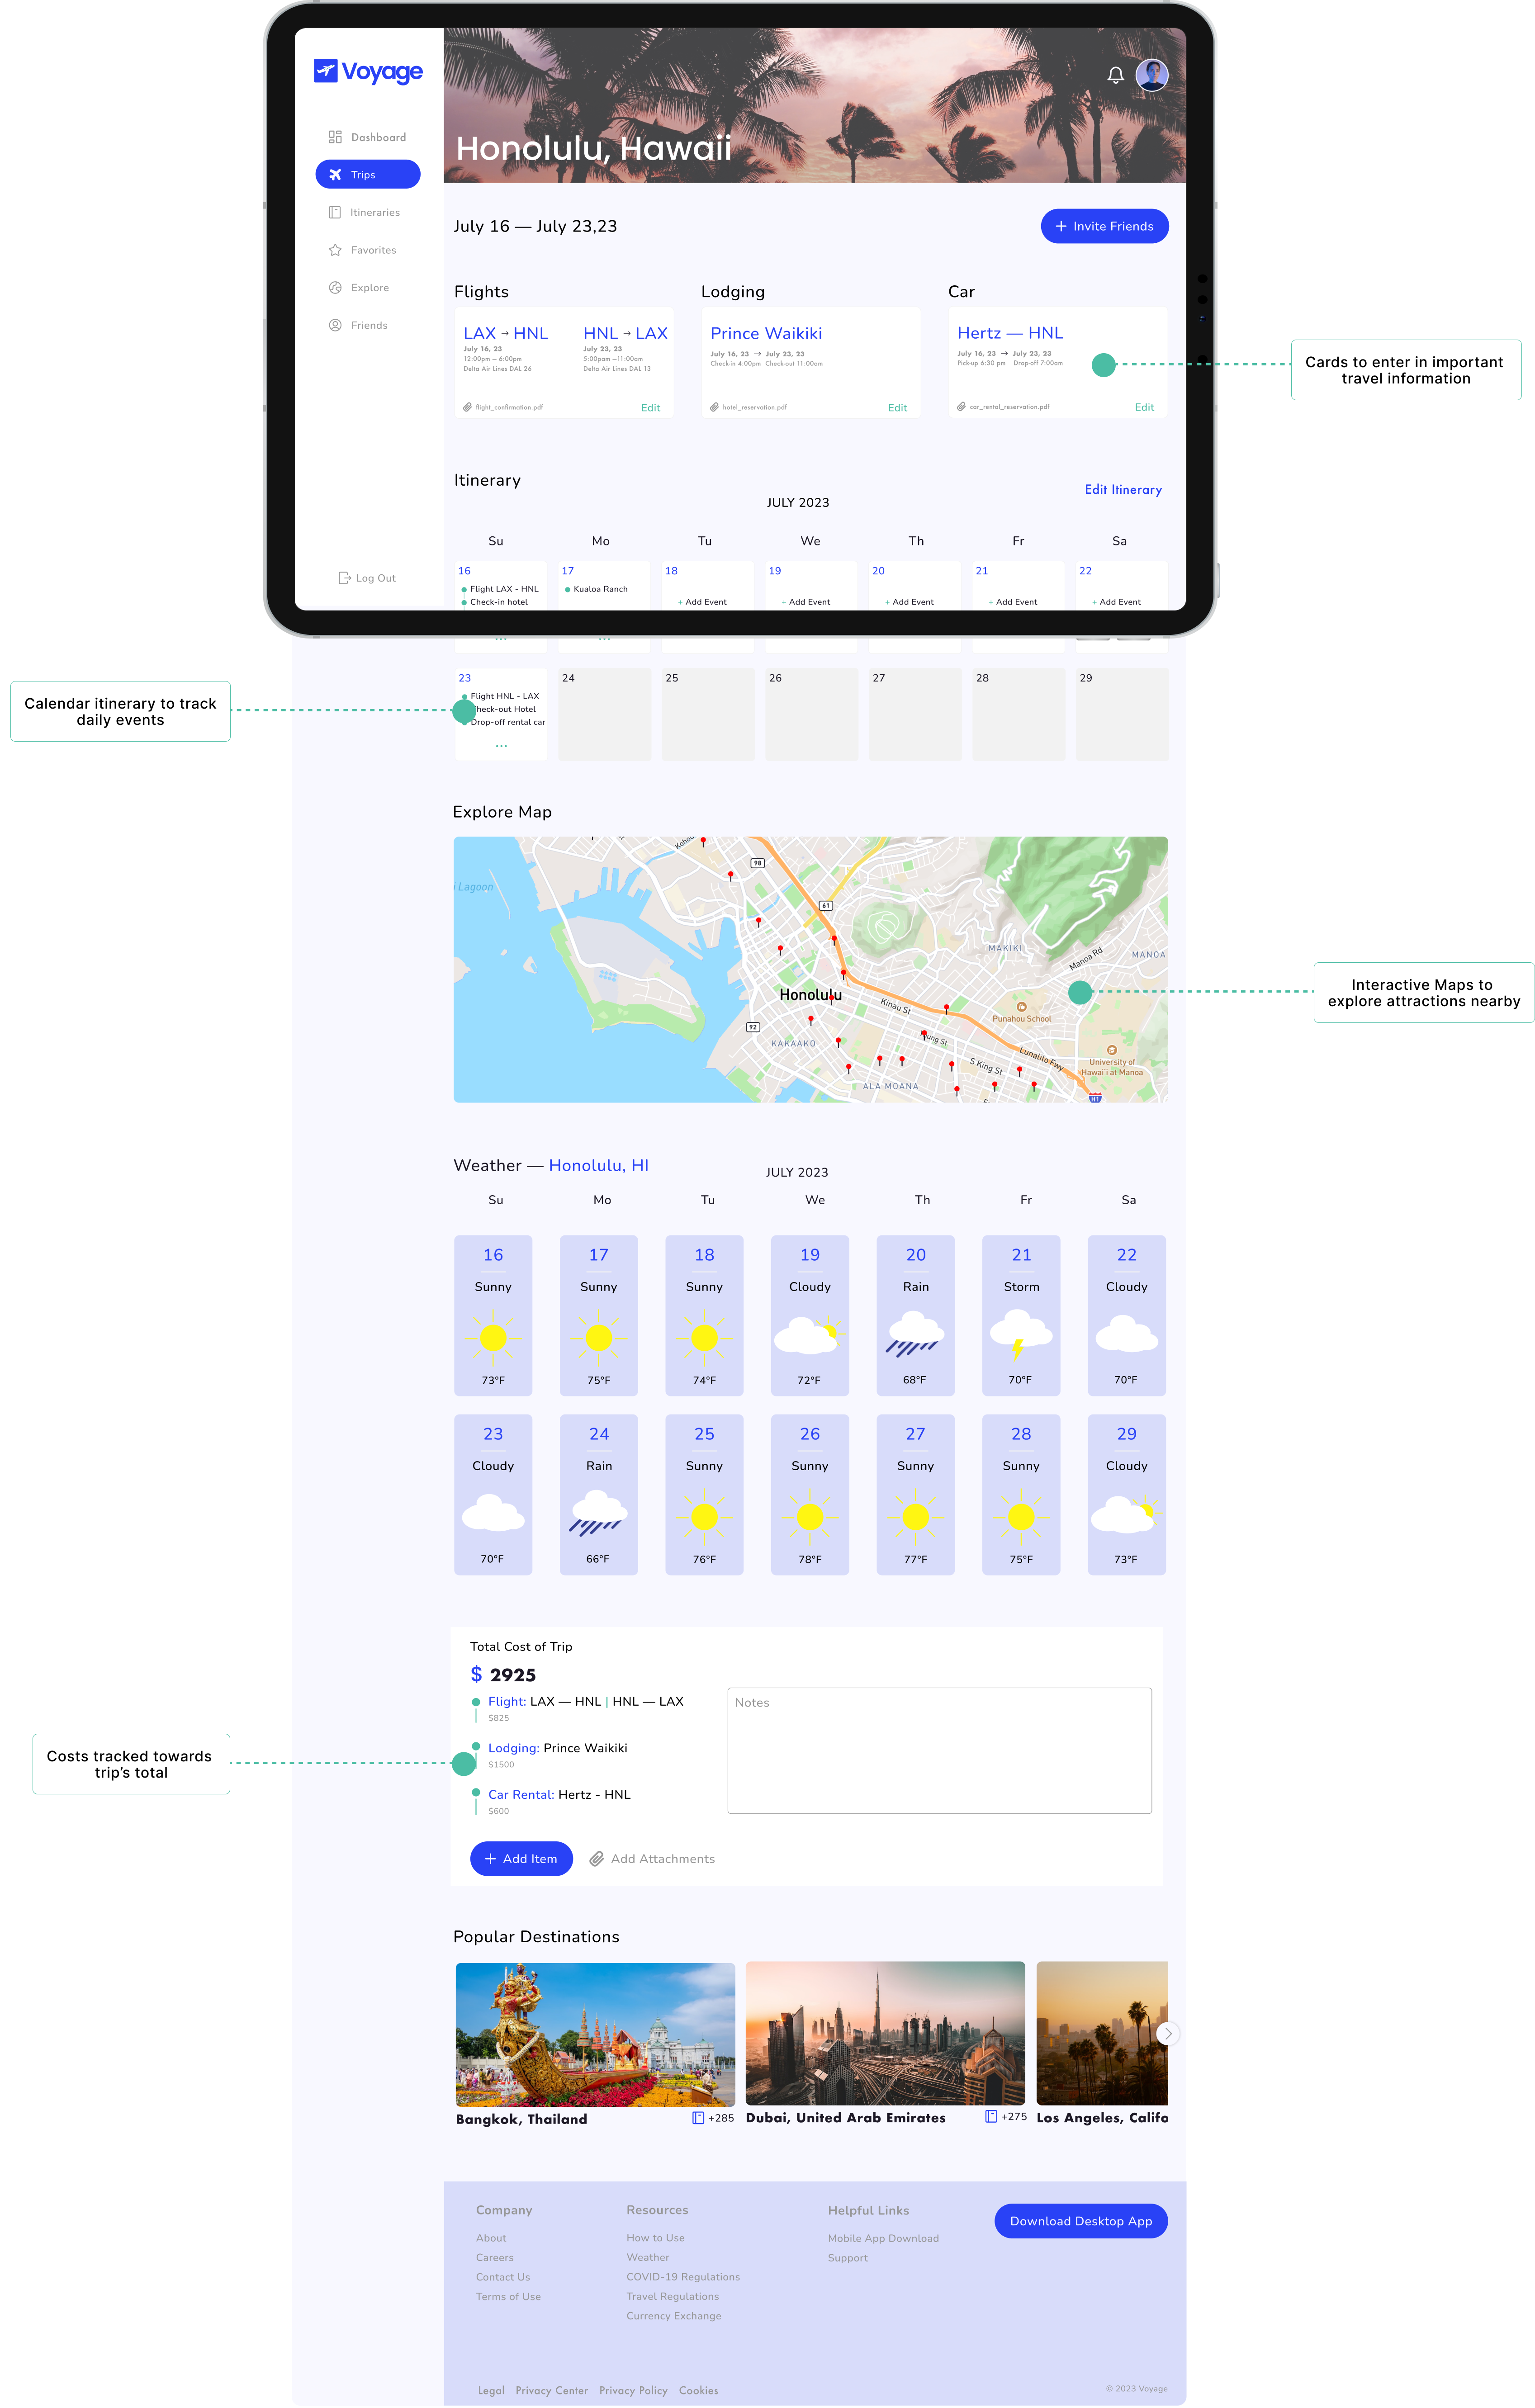
Task: Add event on July 20
Action: point(909,602)
